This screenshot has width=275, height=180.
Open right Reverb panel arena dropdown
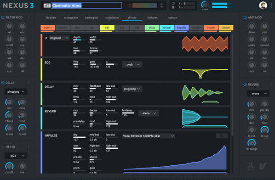point(258,94)
